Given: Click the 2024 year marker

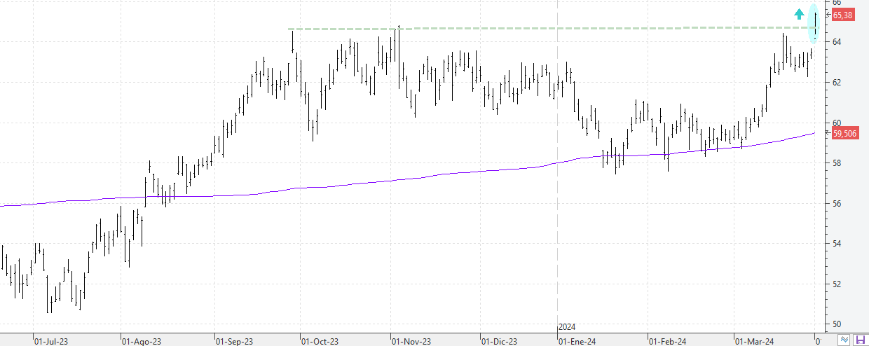Looking at the screenshot, I should point(566,327).
